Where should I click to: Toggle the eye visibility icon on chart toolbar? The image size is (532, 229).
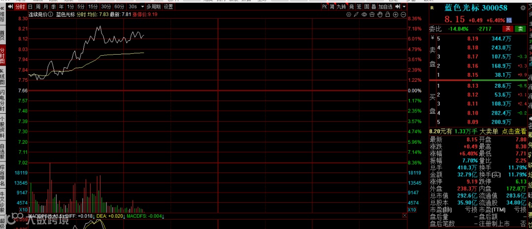pos(364,14)
